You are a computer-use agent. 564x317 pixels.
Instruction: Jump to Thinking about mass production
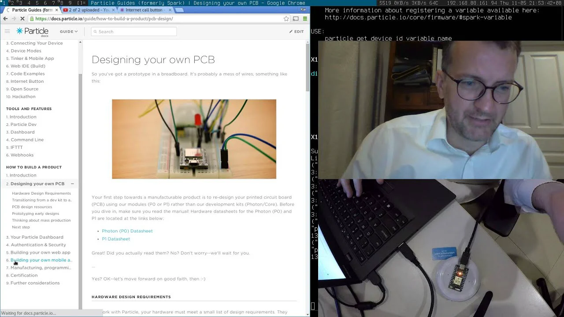click(41, 220)
